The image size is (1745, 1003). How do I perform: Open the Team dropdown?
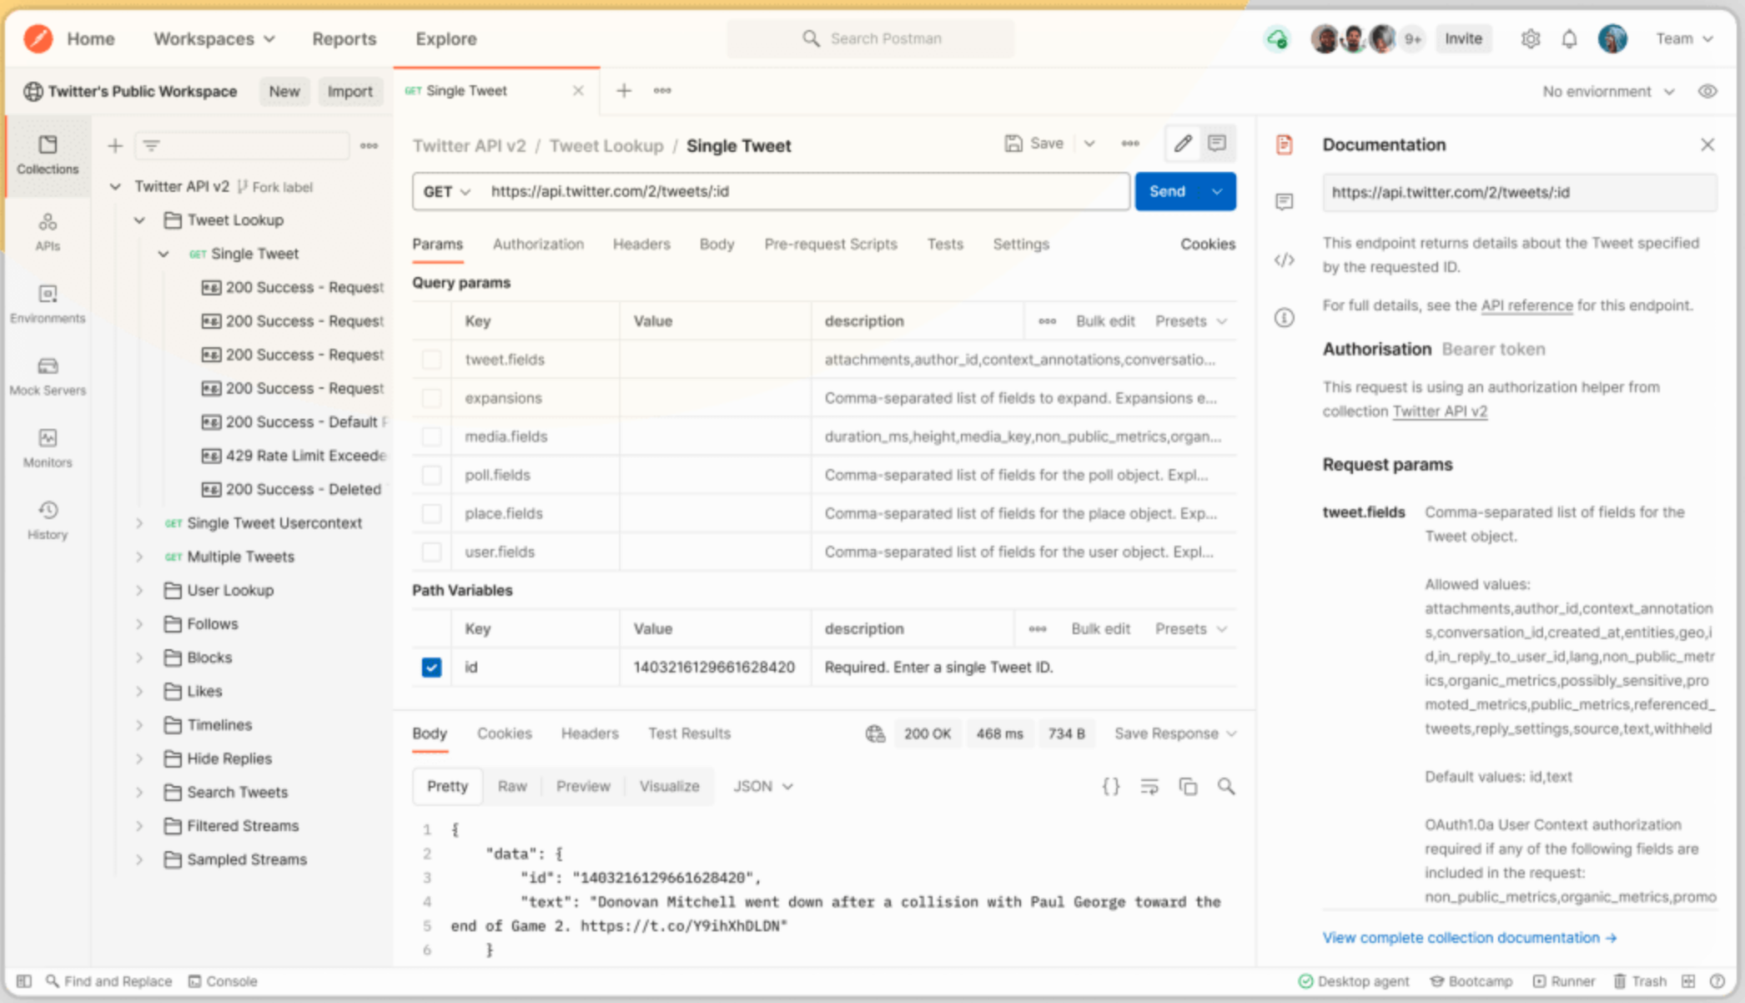coord(1683,38)
